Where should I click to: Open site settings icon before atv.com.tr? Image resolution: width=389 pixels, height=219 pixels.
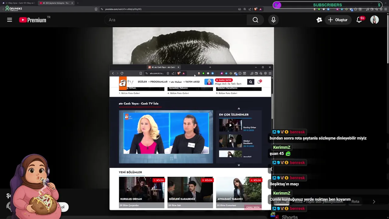tap(146, 73)
